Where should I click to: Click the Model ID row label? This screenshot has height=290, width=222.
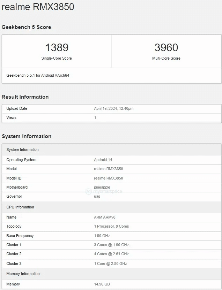(14, 178)
